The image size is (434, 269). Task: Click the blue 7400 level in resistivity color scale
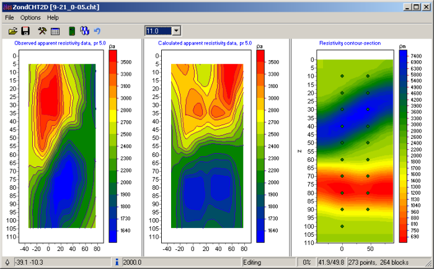[403, 55]
